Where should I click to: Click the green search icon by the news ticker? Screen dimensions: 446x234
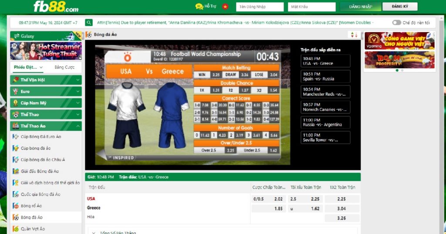[89, 23]
